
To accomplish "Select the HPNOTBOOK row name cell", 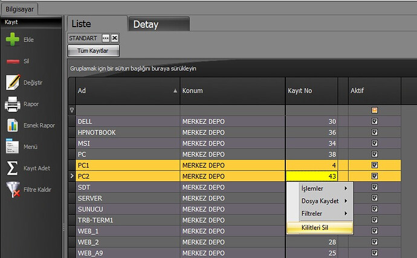I will coord(128,132).
